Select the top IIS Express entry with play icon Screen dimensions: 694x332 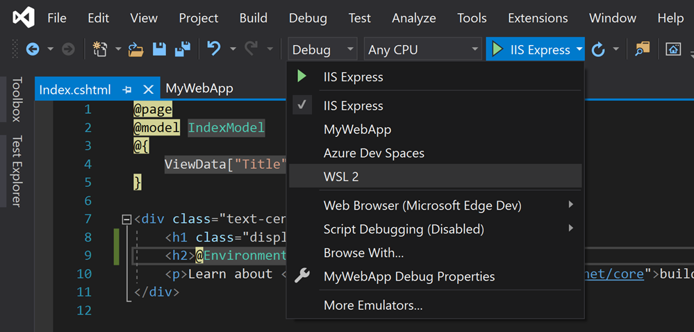[x=436, y=76]
